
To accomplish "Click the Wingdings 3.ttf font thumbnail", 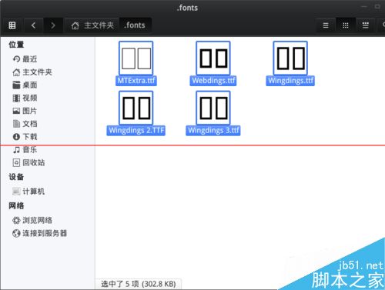I will pos(213,108).
